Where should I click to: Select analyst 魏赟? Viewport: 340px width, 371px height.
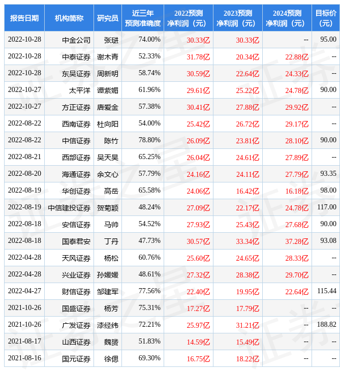pos(111,343)
